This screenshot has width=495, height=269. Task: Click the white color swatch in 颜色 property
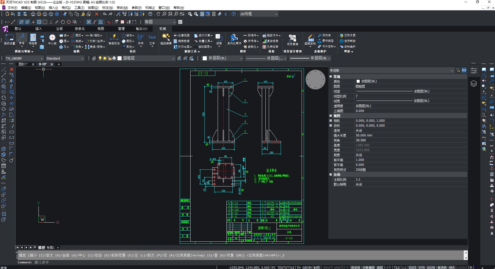pyautogui.click(x=358, y=81)
